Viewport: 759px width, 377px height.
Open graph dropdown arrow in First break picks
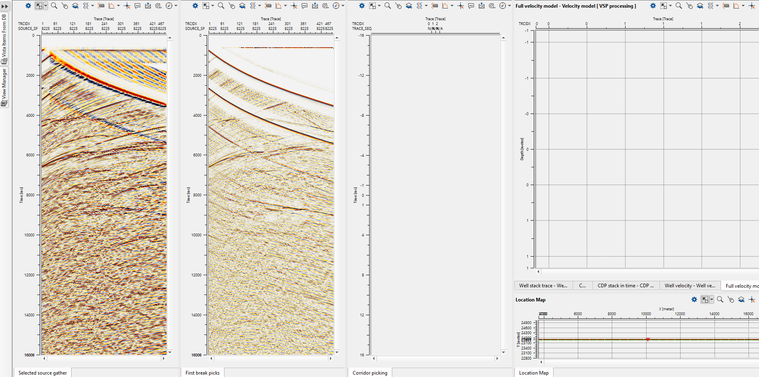pos(285,6)
